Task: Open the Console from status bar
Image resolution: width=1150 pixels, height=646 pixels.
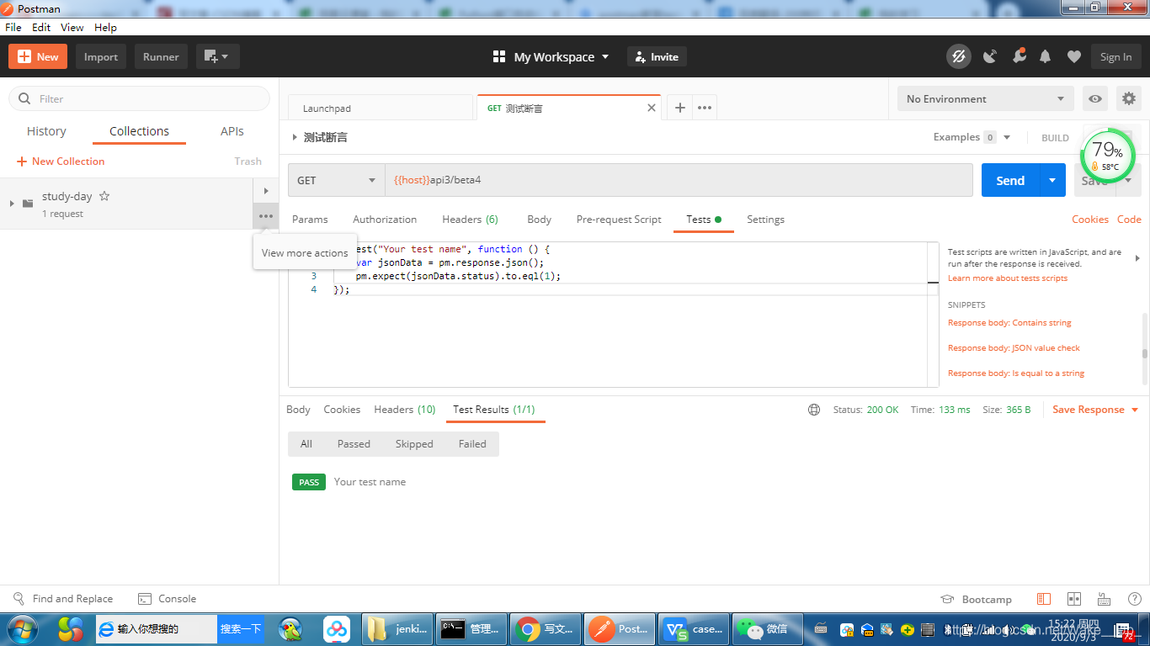Action: coord(167,599)
